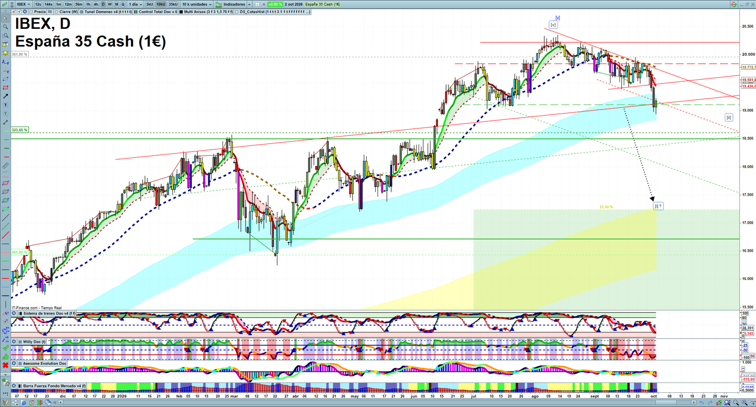756x407 pixels.
Task: Select the red rectangle drawing tool
Action: [x=5, y=88]
